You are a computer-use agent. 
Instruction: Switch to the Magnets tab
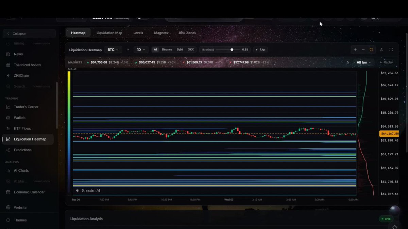pos(161,33)
